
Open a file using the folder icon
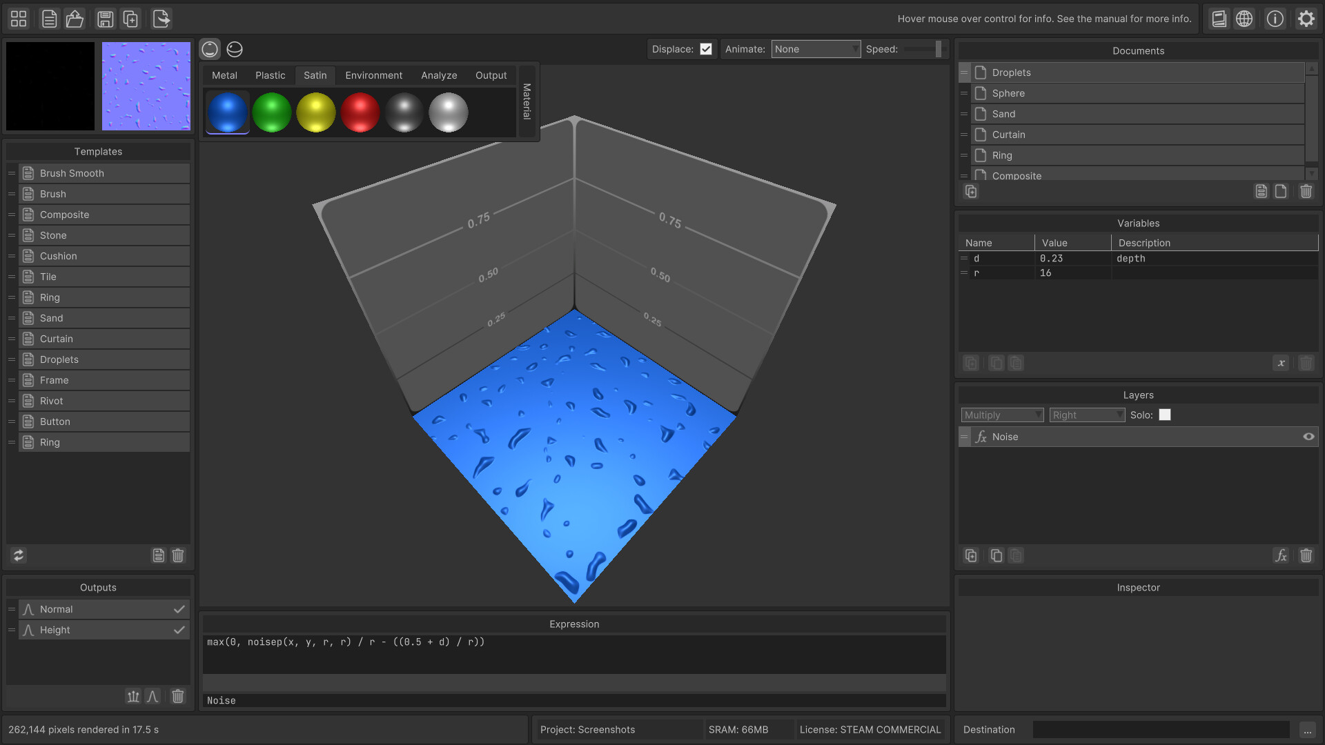click(x=75, y=19)
